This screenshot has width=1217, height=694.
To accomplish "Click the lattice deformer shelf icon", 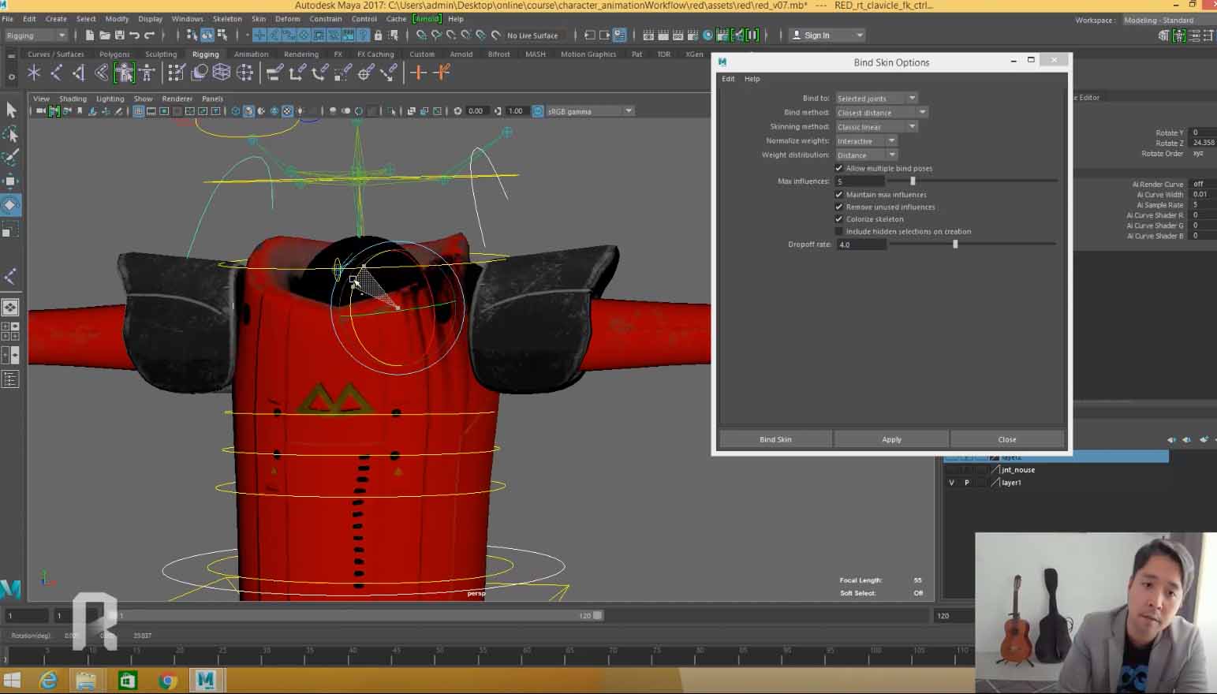I will [x=222, y=73].
